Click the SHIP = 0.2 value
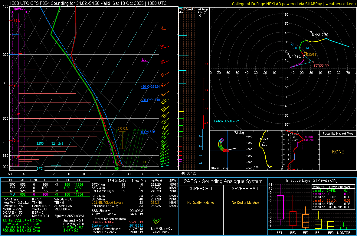 click(71, 231)
